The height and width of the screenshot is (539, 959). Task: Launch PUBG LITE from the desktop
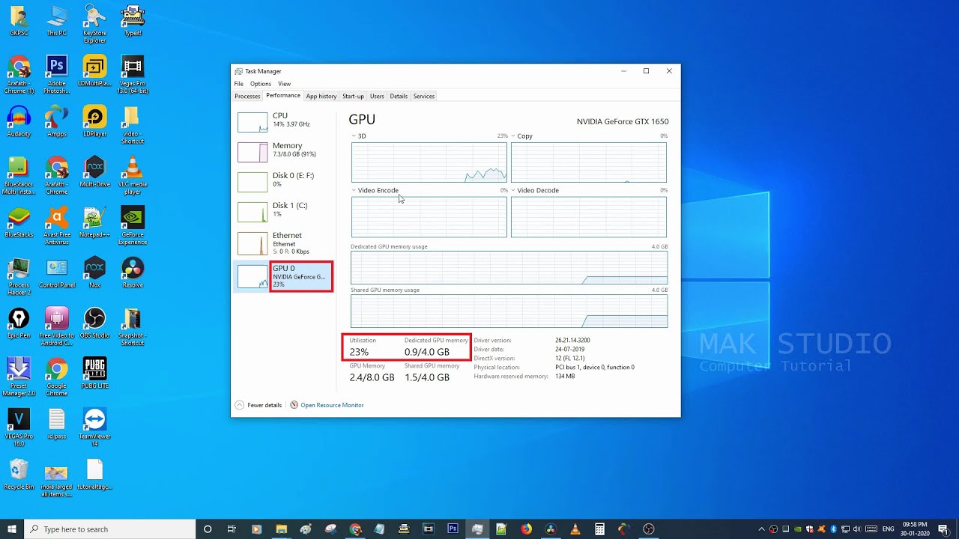coord(94,374)
